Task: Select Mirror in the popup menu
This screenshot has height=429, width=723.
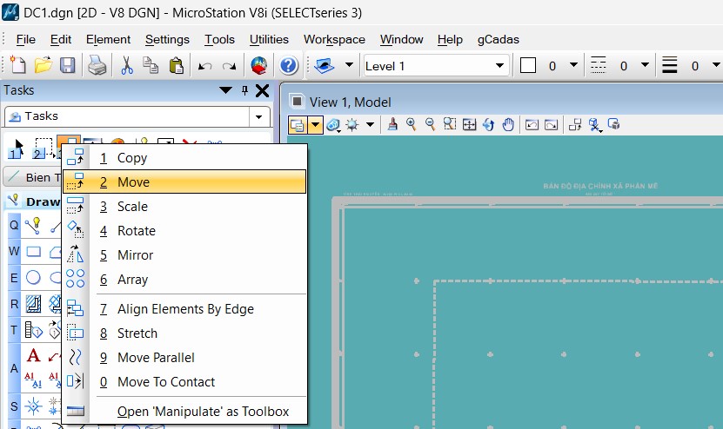Action: pos(135,255)
